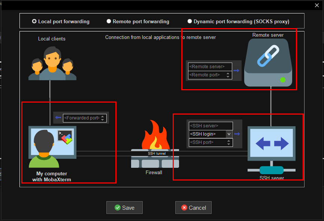324x221 pixels.
Task: Click the My computer with MobaXterm icon
Action: (x=52, y=147)
